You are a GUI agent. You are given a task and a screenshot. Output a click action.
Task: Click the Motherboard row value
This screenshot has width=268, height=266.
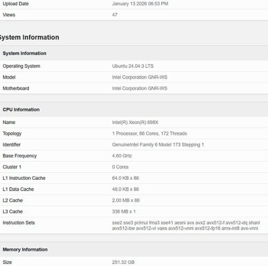click(x=140, y=88)
